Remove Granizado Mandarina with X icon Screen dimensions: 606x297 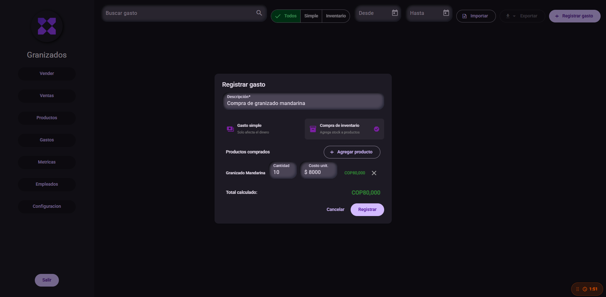coord(374,173)
